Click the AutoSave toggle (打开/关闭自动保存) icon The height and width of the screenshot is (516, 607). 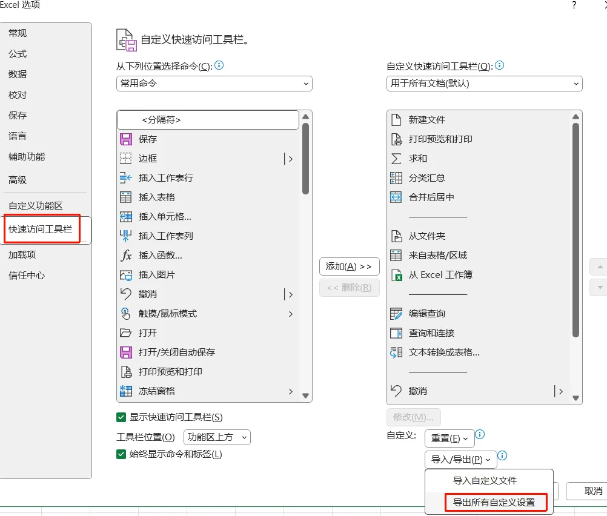pos(126,352)
